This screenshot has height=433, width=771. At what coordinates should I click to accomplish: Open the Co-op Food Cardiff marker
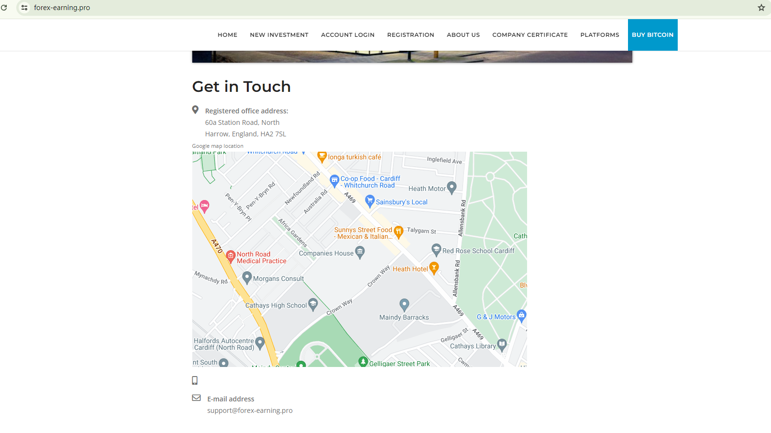click(334, 180)
